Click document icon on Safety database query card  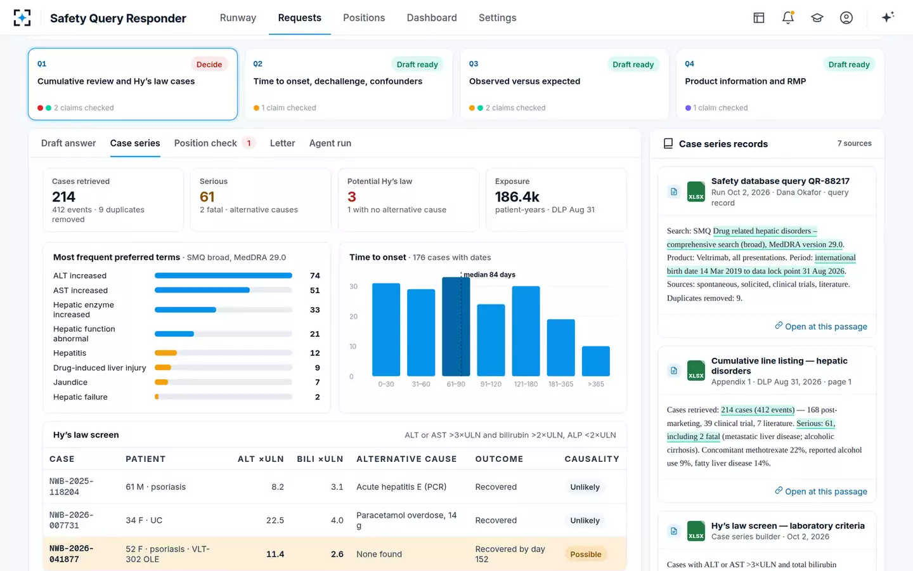click(674, 192)
